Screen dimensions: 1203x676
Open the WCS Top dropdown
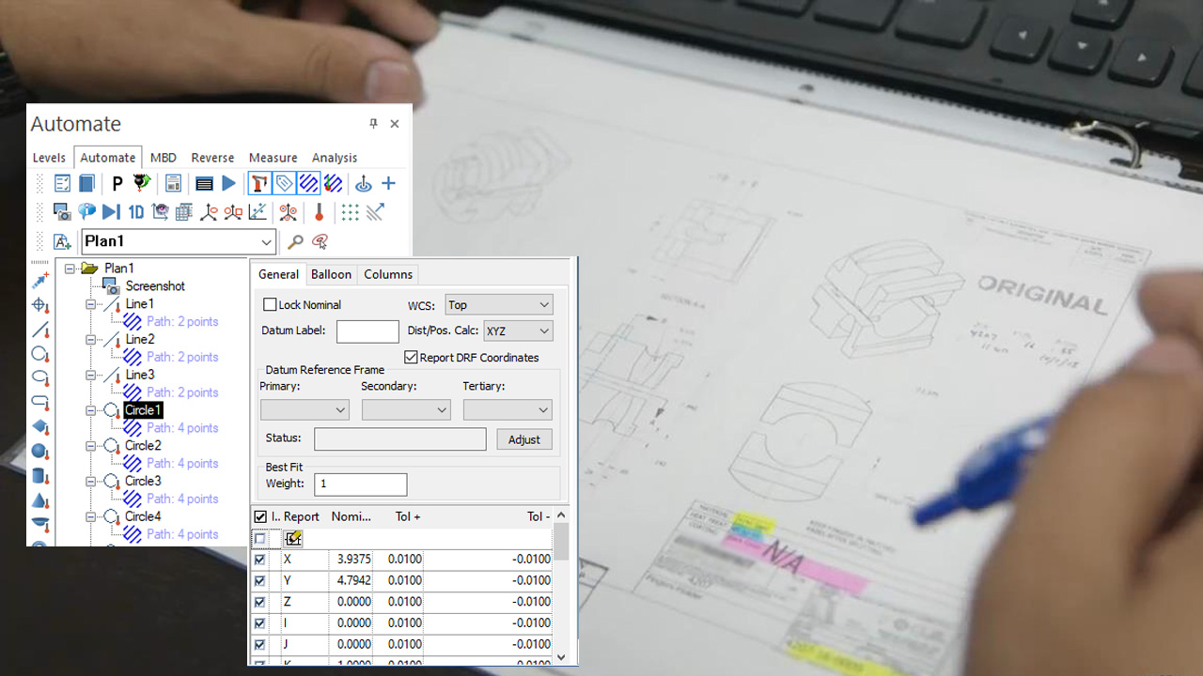pyautogui.click(x=544, y=304)
